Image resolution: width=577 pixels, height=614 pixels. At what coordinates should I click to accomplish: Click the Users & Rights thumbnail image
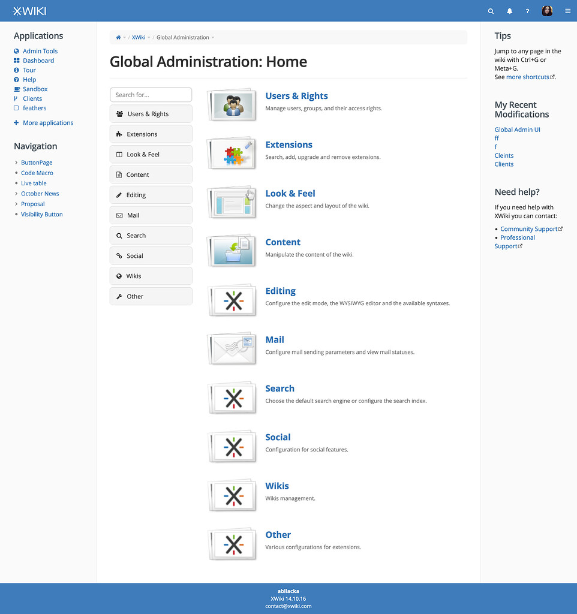point(232,105)
